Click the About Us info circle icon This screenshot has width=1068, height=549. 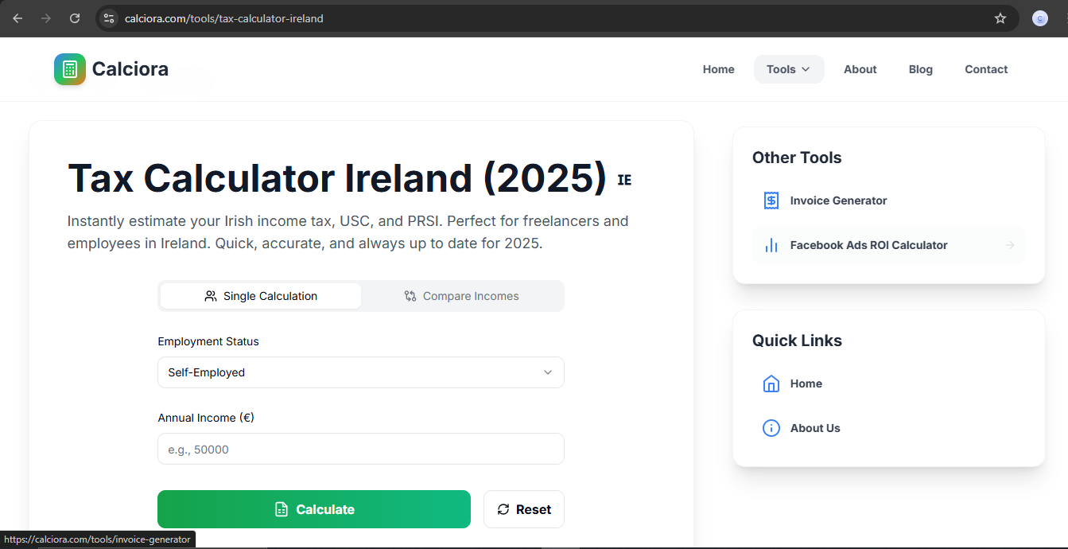771,428
